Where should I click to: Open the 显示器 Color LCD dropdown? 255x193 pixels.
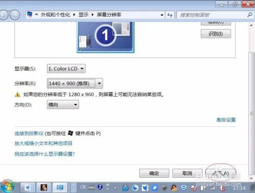click(x=66, y=69)
